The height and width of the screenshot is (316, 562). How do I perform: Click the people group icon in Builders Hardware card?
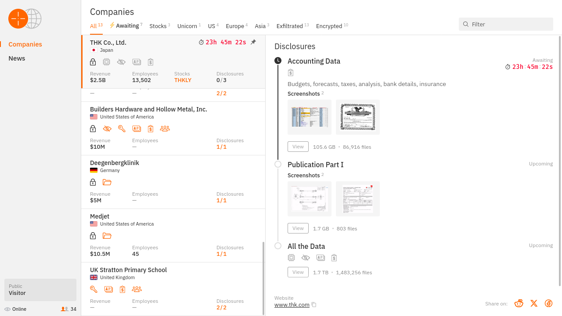(165, 129)
